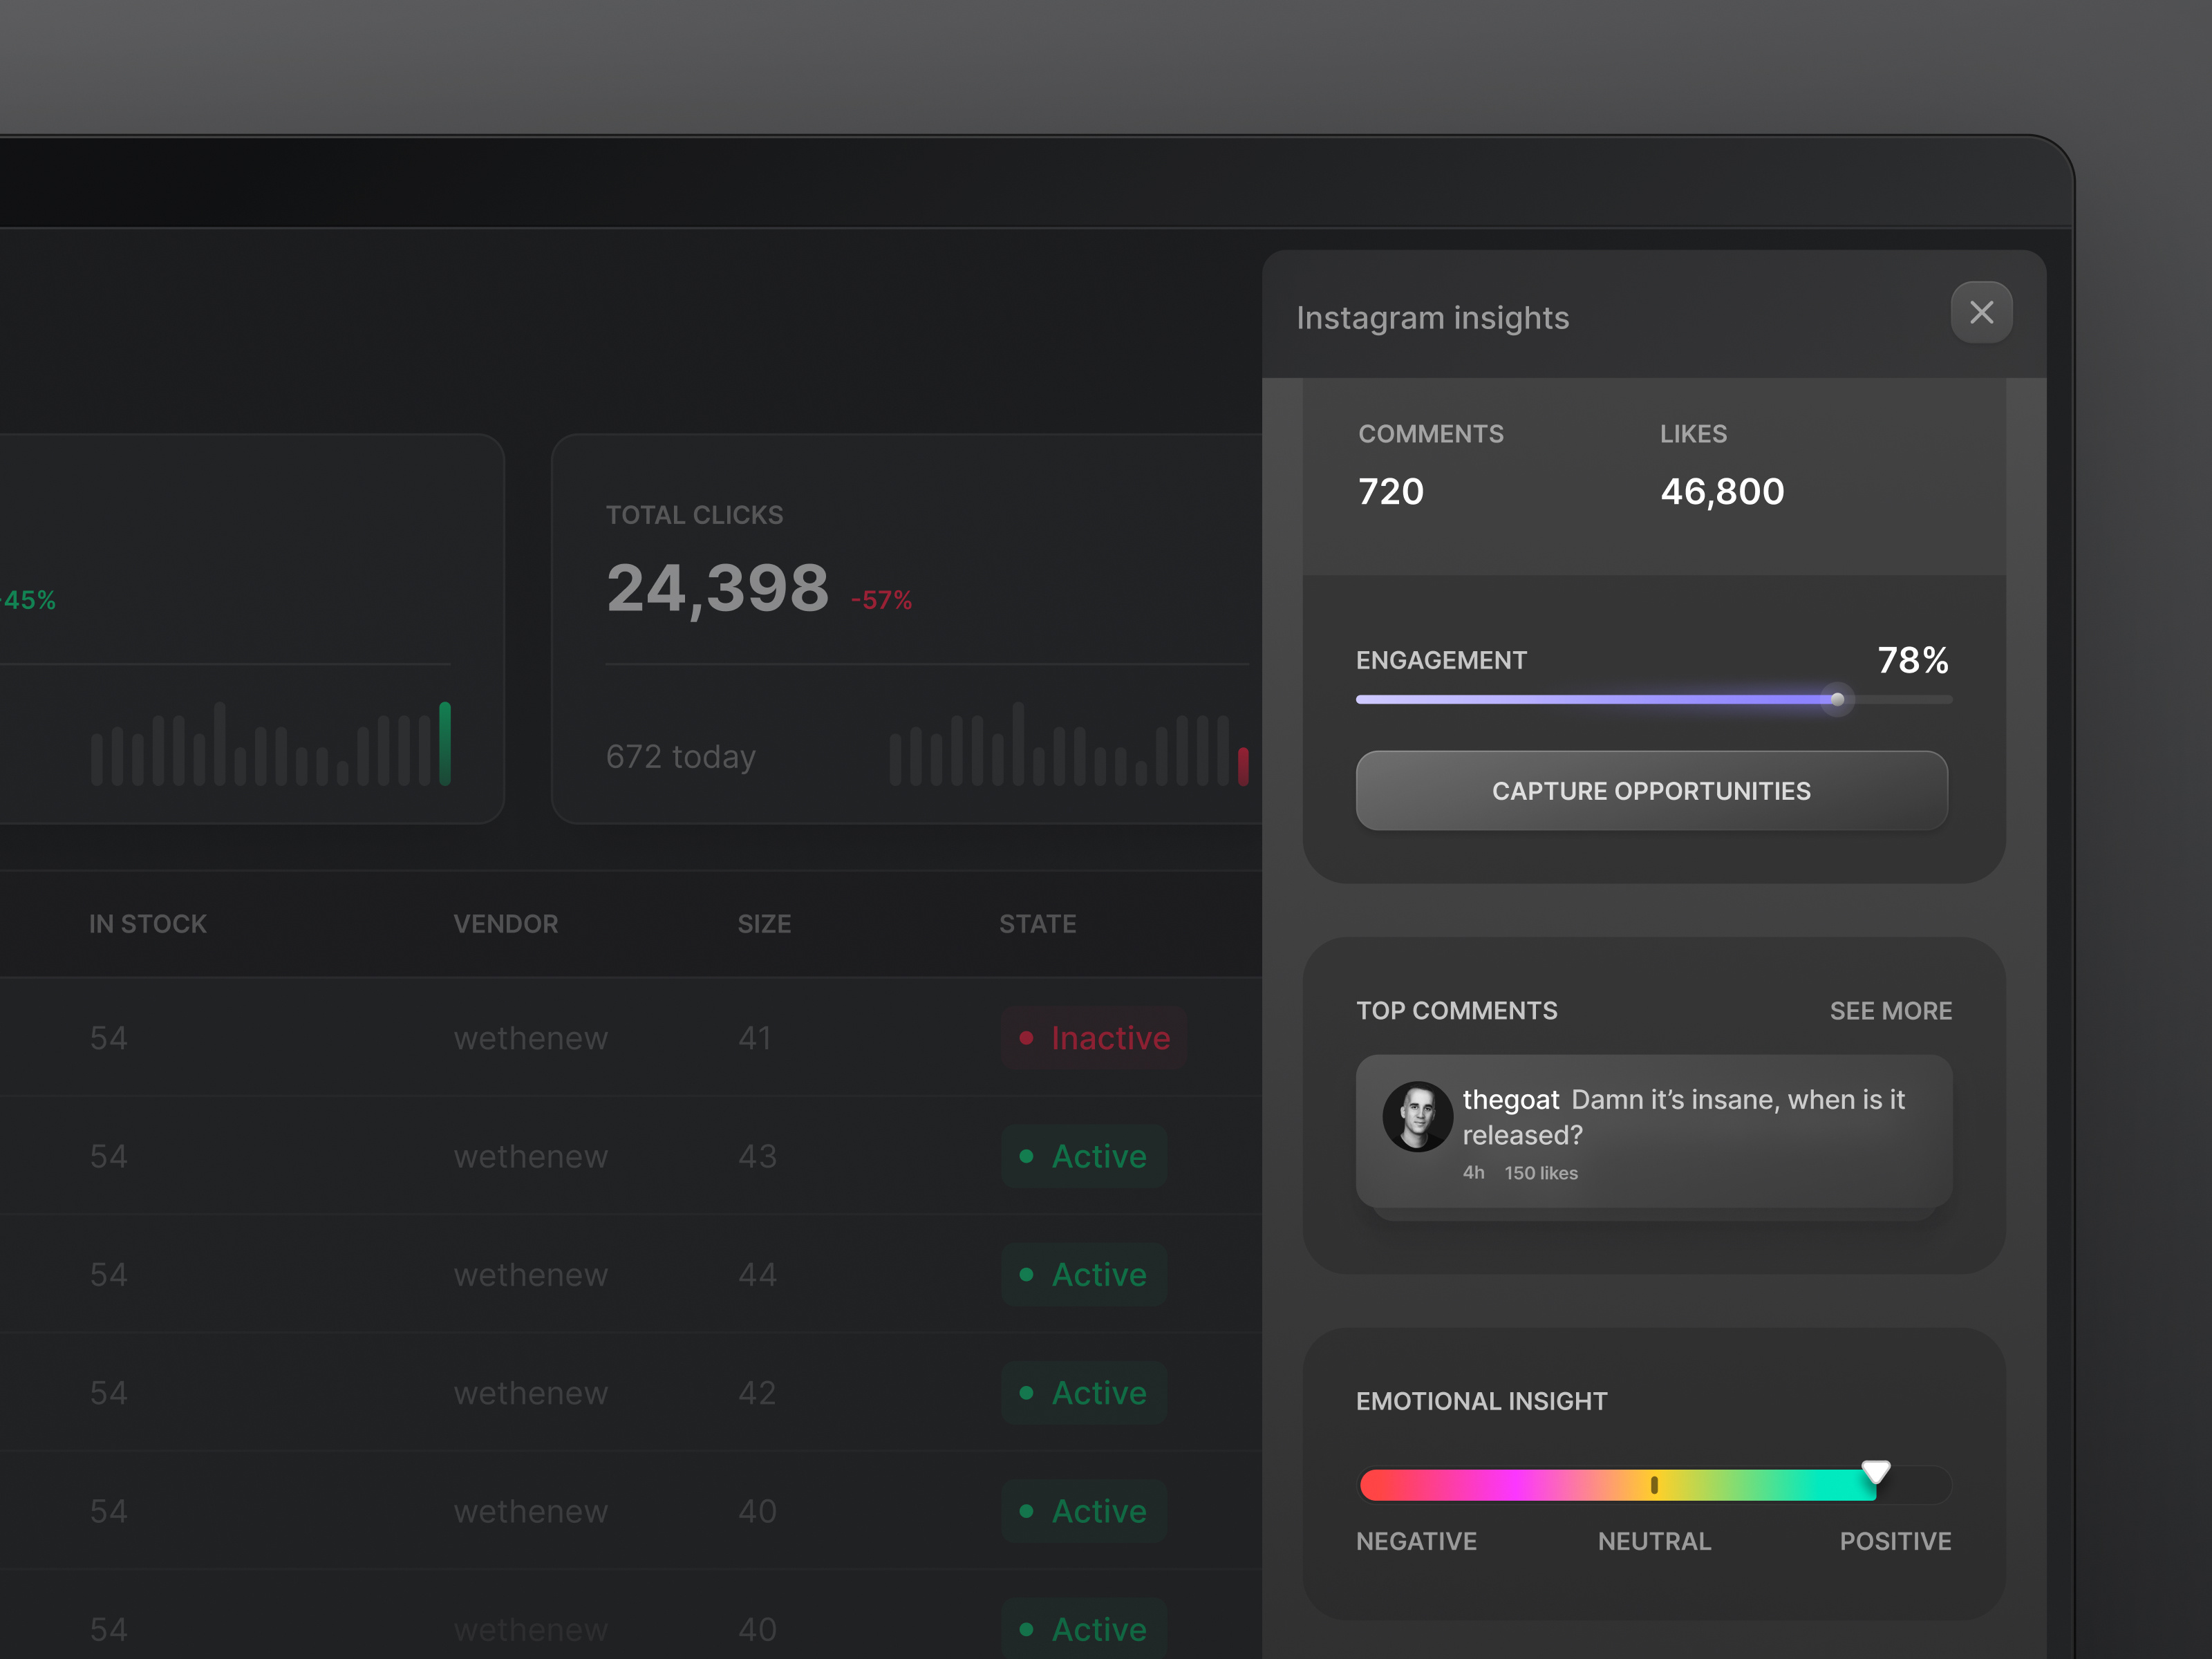This screenshot has width=2212, height=1659.
Task: Click the green status dot beside size 43 Active
Action: 1026,1156
